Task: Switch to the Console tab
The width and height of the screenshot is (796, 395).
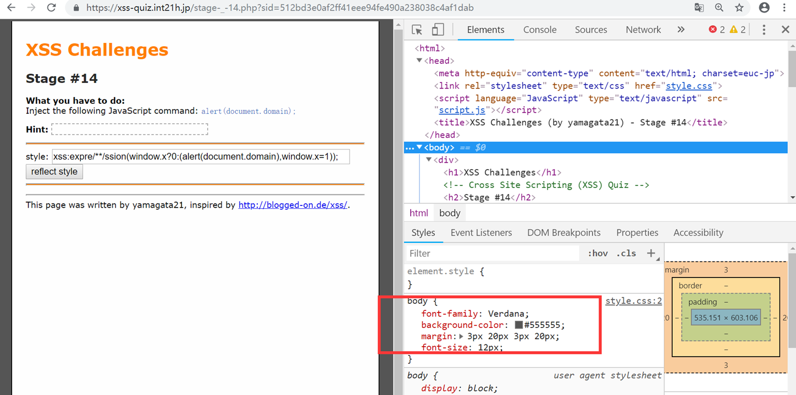Action: (x=540, y=30)
